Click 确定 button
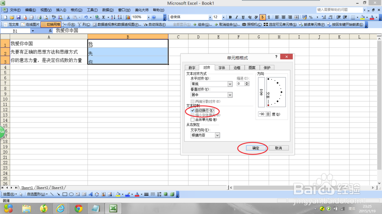 [256, 148]
